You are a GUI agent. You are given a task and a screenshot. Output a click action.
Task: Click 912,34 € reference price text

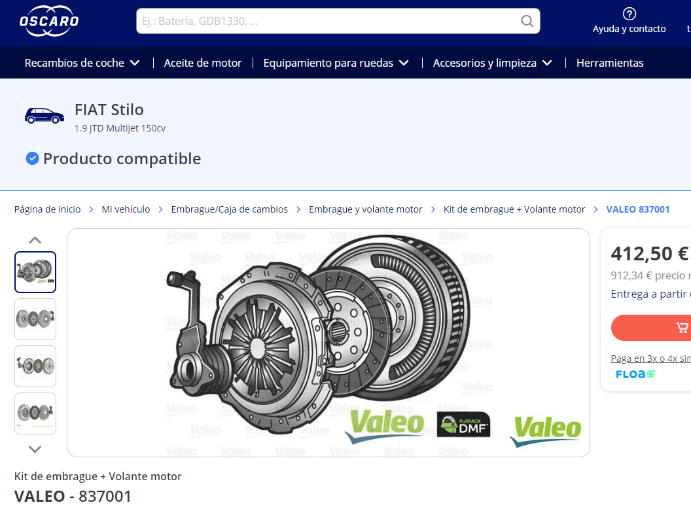[x=650, y=276]
